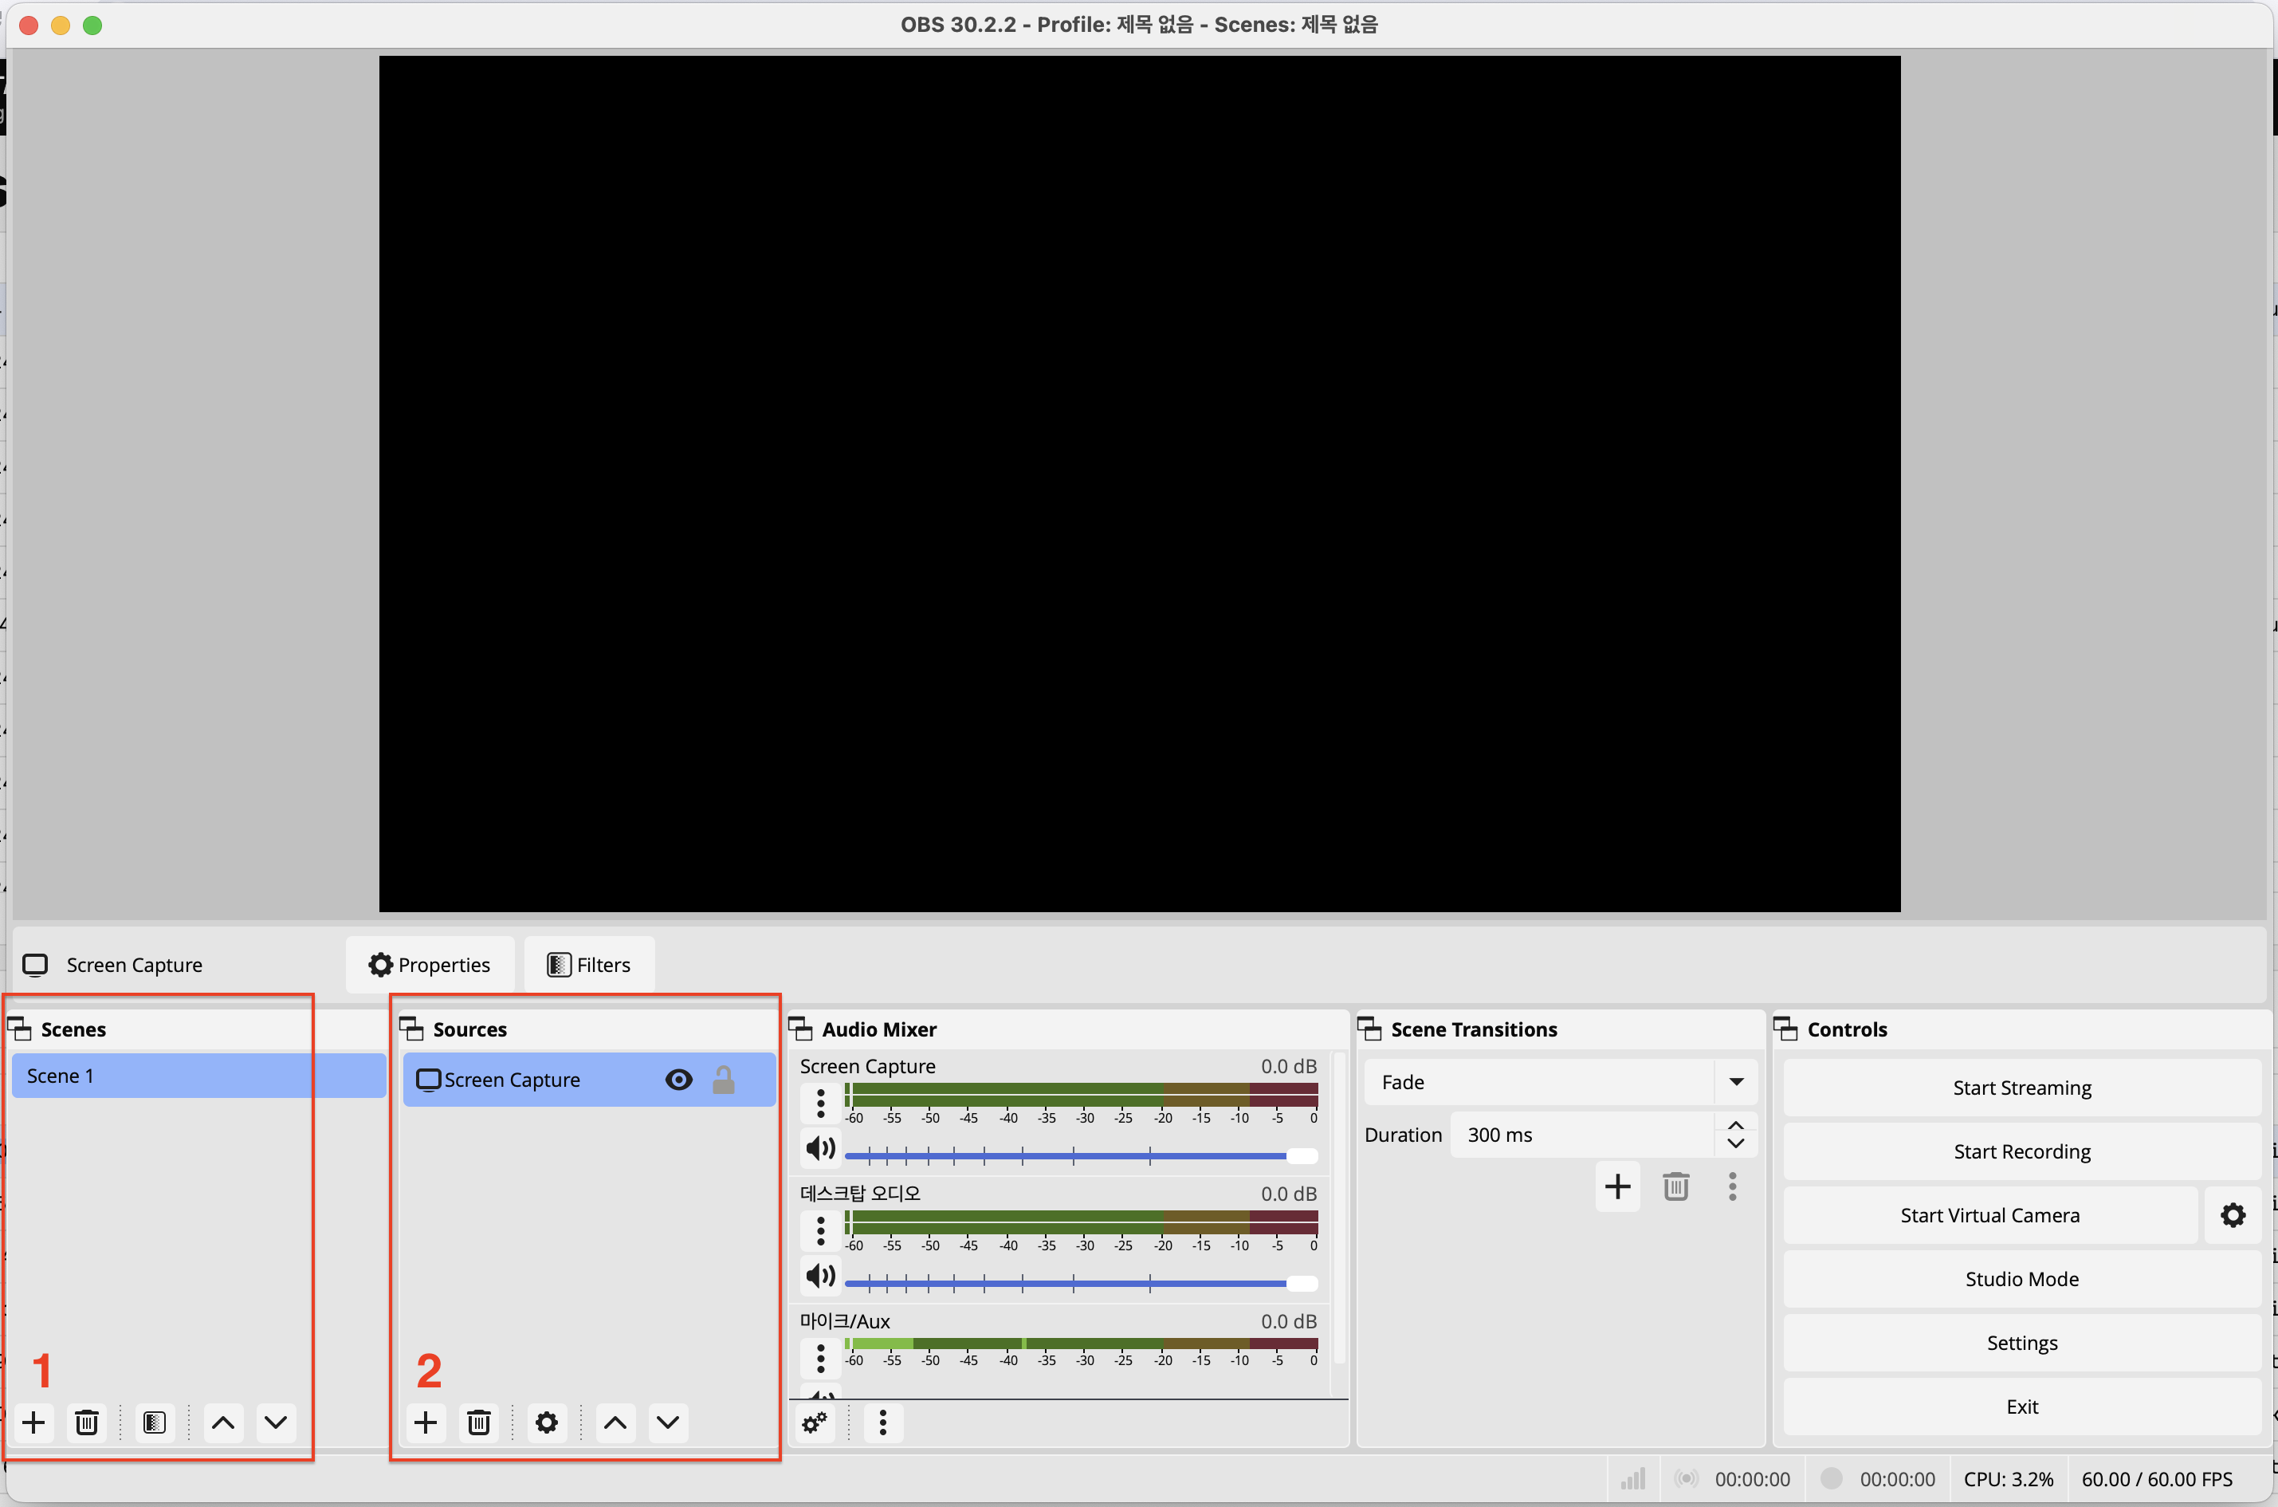
Task: Open source properties gear in Sources toolbar
Action: point(547,1422)
